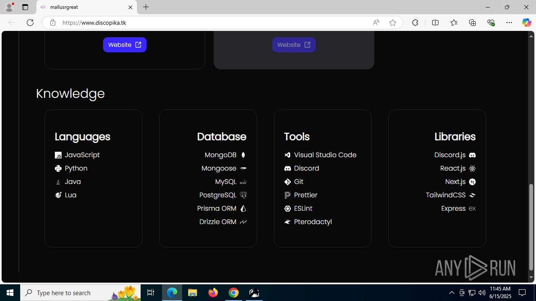Click the React.js atom icon
This screenshot has height=301, width=536.
[x=472, y=168]
